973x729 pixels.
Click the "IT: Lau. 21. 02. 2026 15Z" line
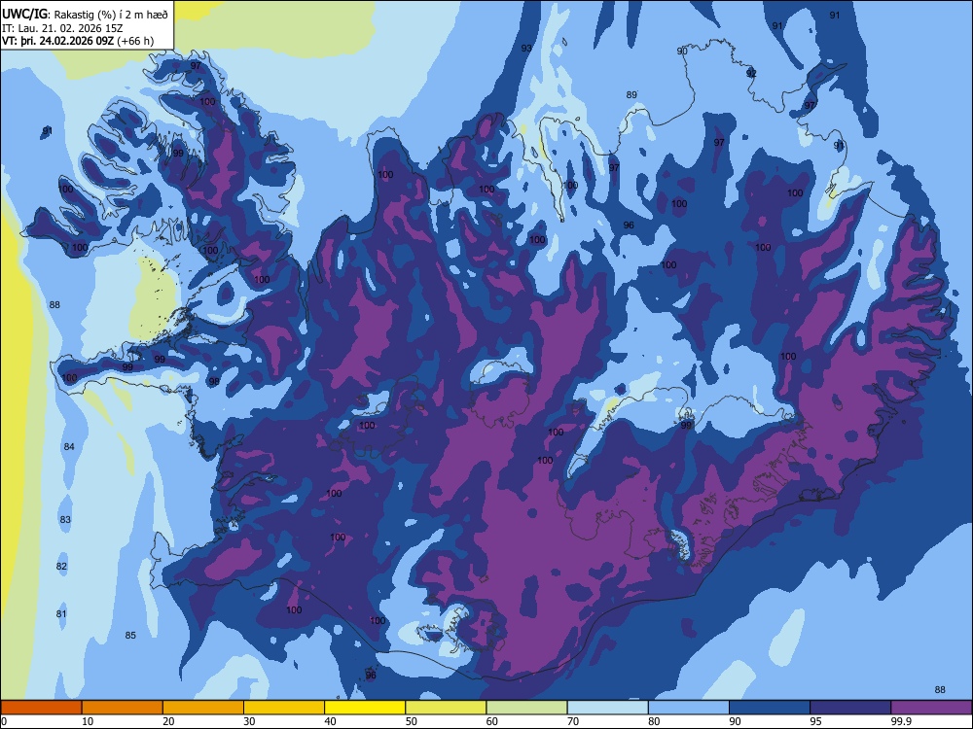(x=62, y=28)
